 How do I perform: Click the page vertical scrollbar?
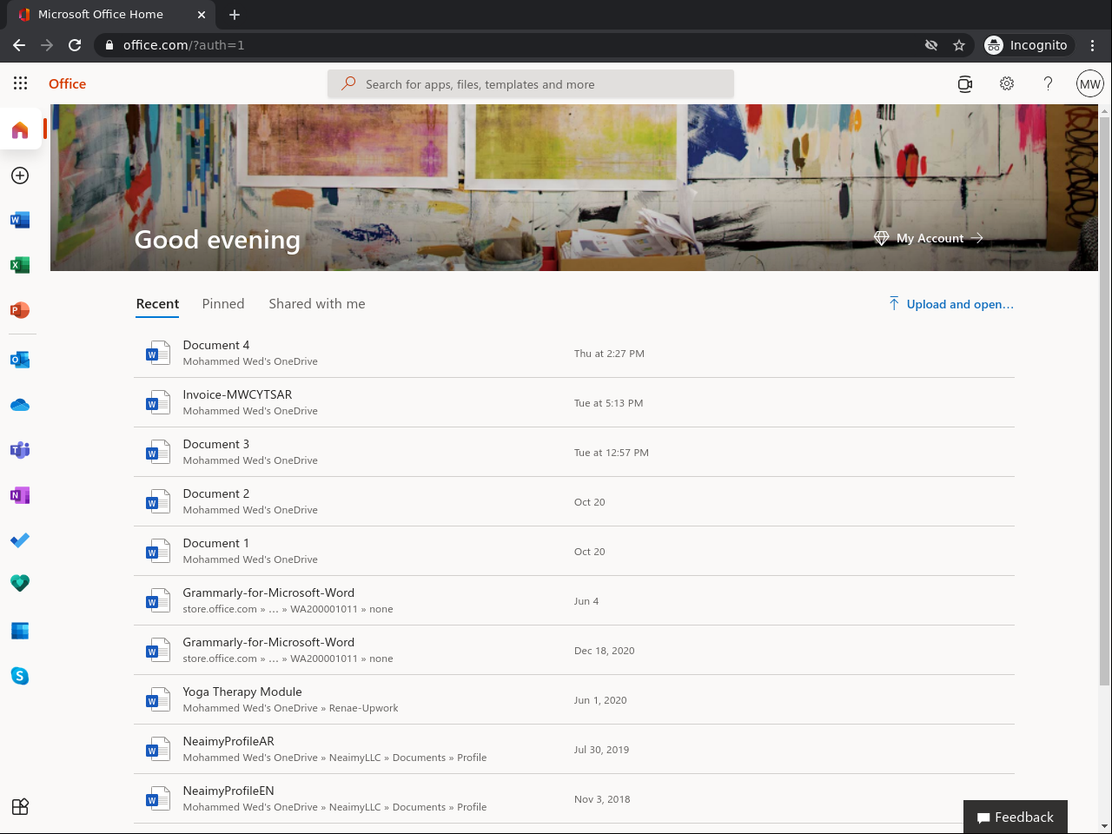[1105, 400]
